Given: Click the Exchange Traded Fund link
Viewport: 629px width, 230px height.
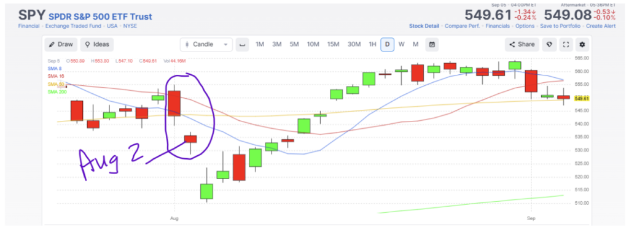Looking at the screenshot, I should 73,26.
